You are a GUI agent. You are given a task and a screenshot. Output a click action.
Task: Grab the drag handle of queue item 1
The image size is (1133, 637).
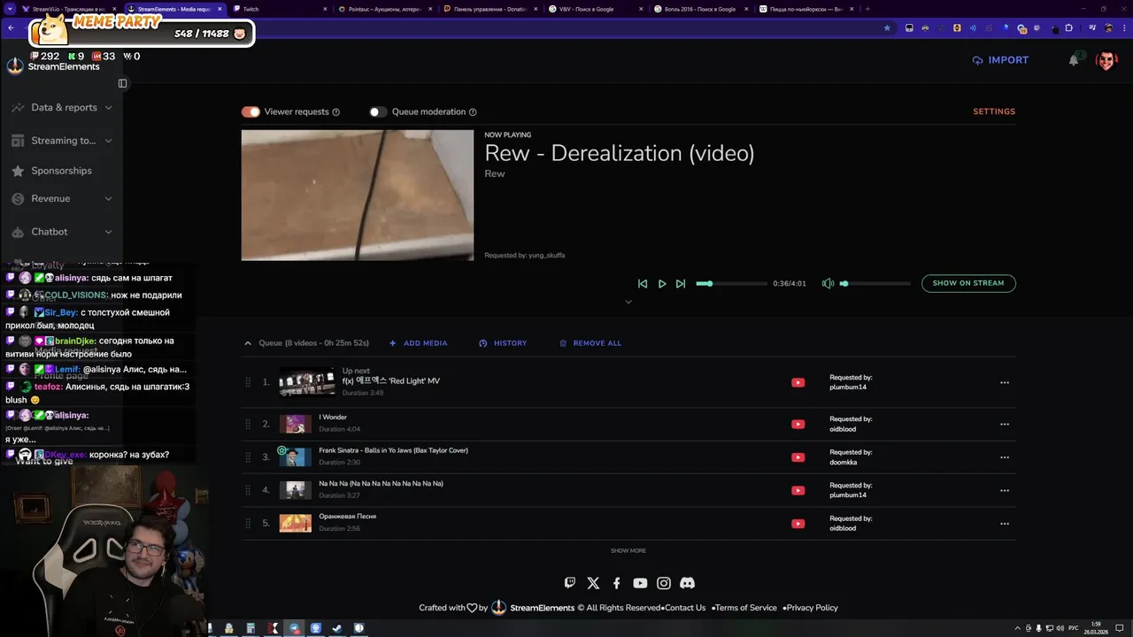tap(248, 383)
